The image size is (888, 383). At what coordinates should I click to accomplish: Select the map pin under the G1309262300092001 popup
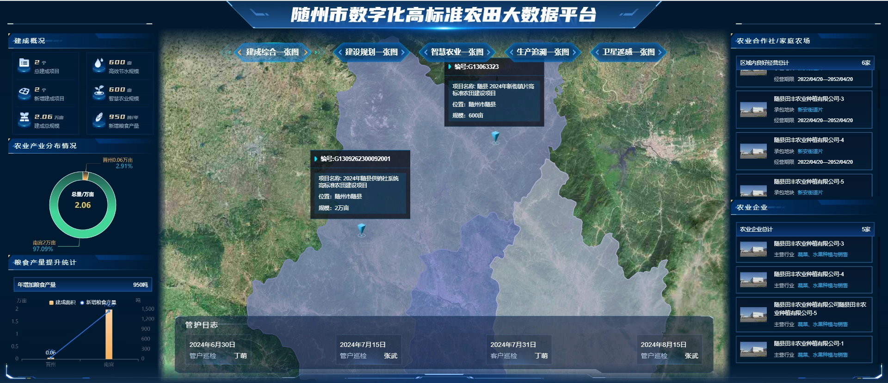tap(362, 230)
